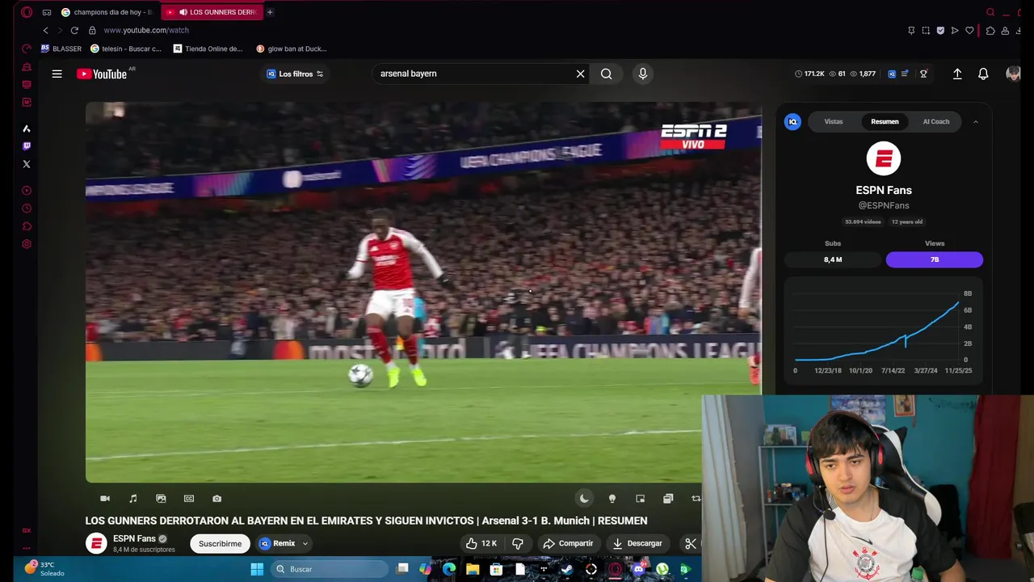Open the account avatar menu
This screenshot has height=582, width=1034.
[1013, 74]
